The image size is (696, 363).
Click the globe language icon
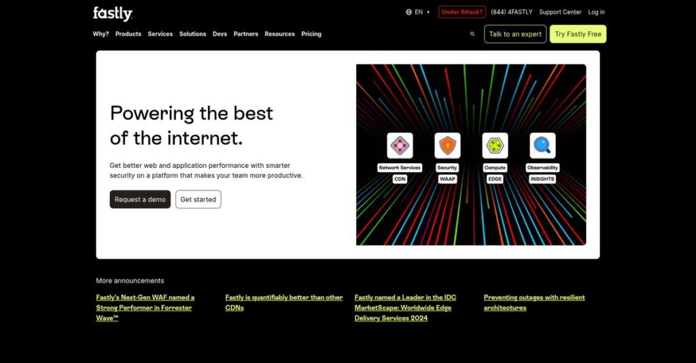tap(408, 12)
